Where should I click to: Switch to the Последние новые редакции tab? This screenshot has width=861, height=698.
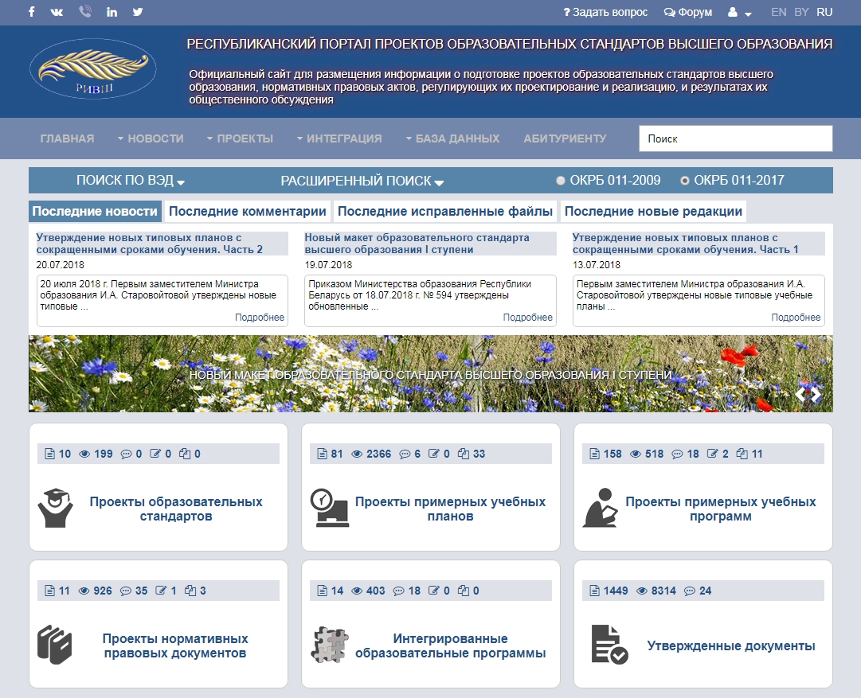pos(653,211)
